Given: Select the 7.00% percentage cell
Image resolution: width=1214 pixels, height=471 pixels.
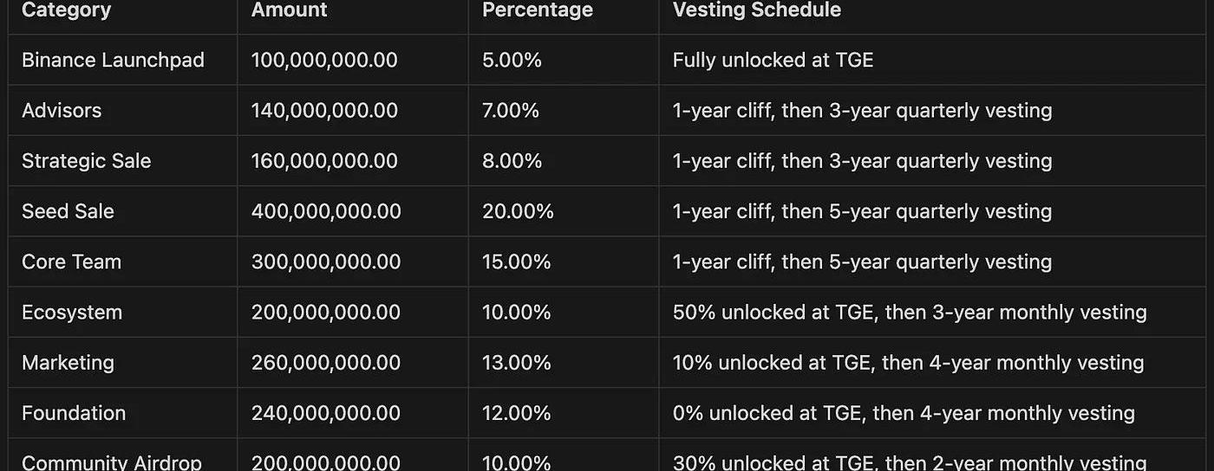Looking at the screenshot, I should pos(511,110).
